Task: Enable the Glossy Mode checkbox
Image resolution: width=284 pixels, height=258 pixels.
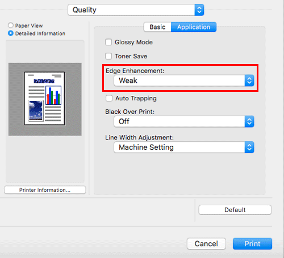Action: 108,42
